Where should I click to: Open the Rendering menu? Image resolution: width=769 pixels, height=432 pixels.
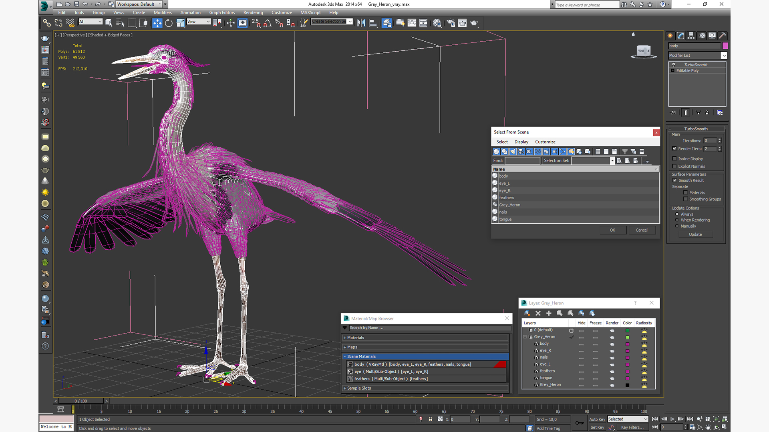click(x=253, y=12)
